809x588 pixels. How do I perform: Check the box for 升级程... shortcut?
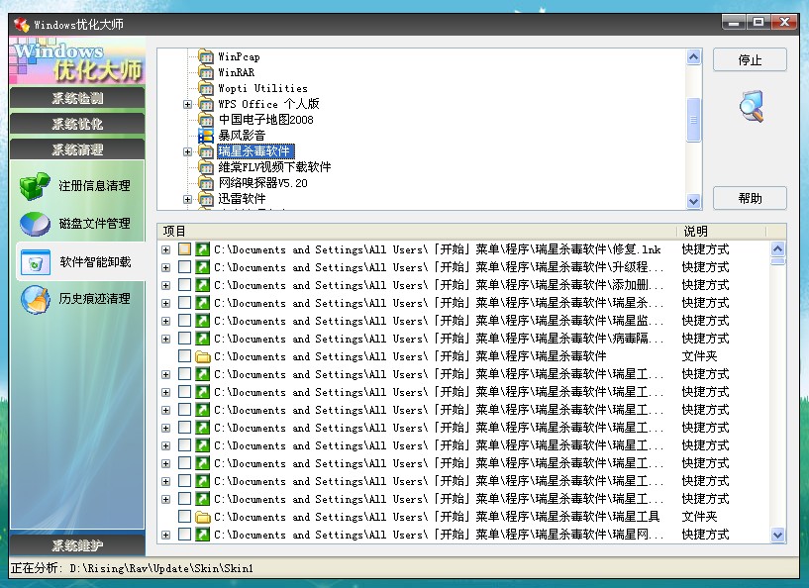tap(185, 267)
